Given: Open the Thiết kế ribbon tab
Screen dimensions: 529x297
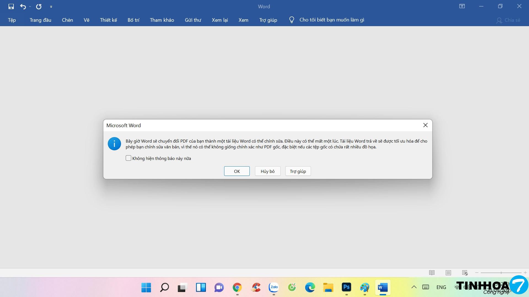Looking at the screenshot, I should coord(108,20).
